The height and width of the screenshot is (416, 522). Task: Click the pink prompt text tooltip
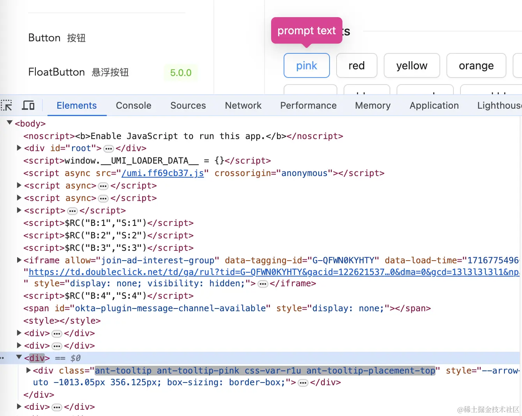pyautogui.click(x=307, y=30)
